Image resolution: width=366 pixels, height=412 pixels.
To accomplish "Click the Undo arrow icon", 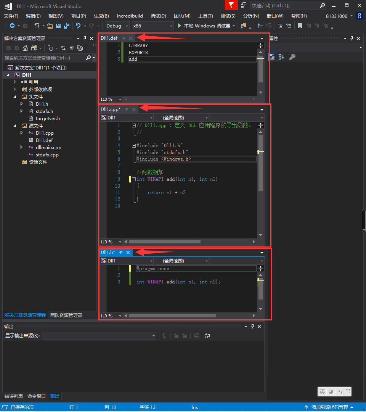I will 78,26.
